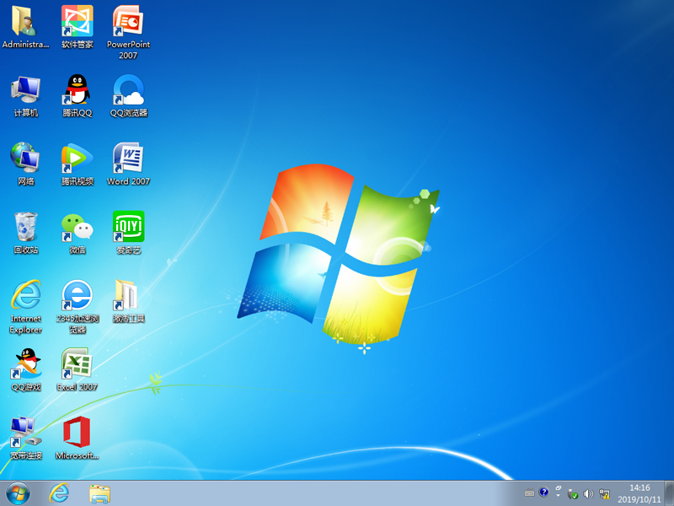
Task: Check network status via tray icon
Action: (605, 493)
